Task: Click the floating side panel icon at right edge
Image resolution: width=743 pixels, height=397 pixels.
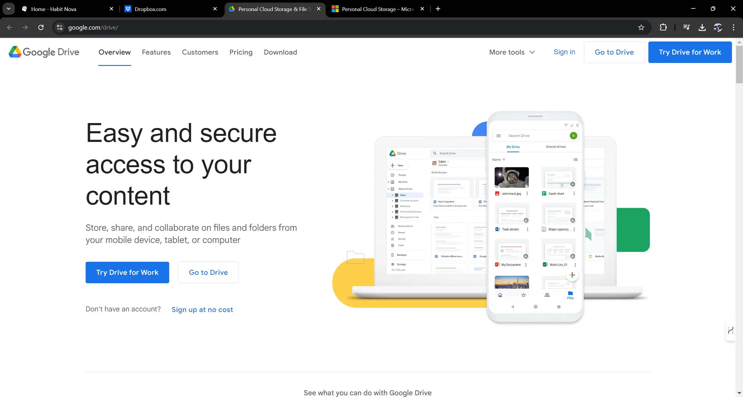Action: pyautogui.click(x=731, y=330)
